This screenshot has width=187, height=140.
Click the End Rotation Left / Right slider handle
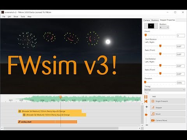(160, 65)
